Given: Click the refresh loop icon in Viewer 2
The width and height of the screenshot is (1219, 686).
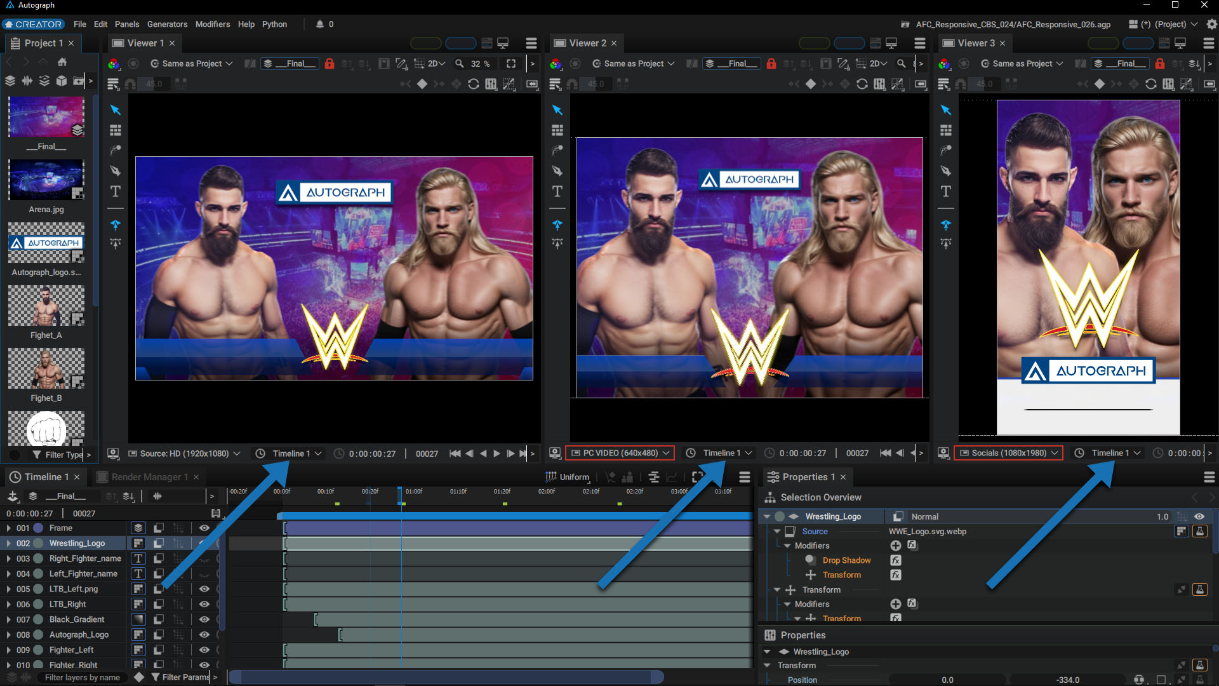Looking at the screenshot, I should pos(862,84).
